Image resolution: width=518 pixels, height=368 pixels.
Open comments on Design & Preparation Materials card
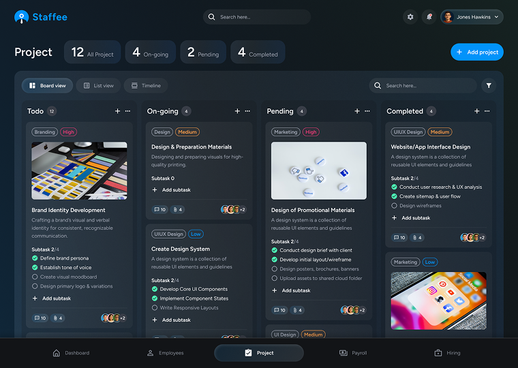[160, 209]
